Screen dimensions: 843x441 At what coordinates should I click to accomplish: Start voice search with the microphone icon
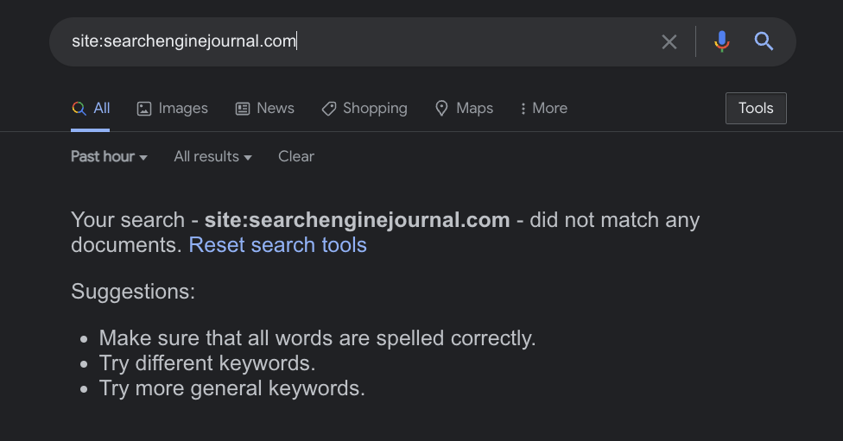[722, 41]
